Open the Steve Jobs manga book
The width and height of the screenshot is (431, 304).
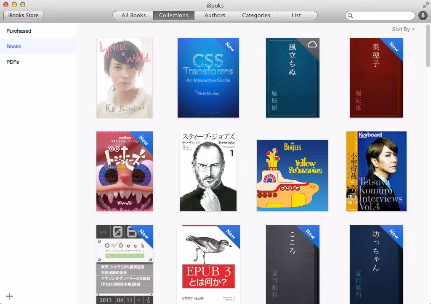[x=208, y=171]
